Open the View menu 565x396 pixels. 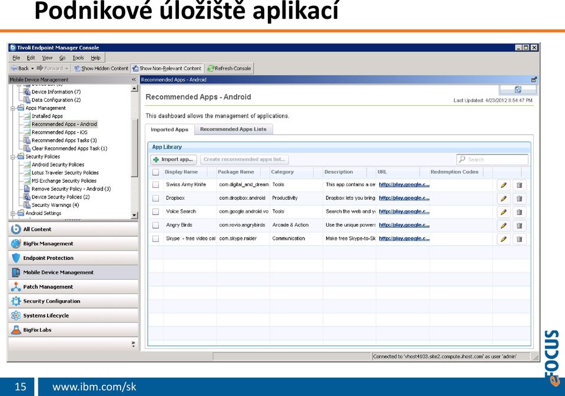[47, 58]
